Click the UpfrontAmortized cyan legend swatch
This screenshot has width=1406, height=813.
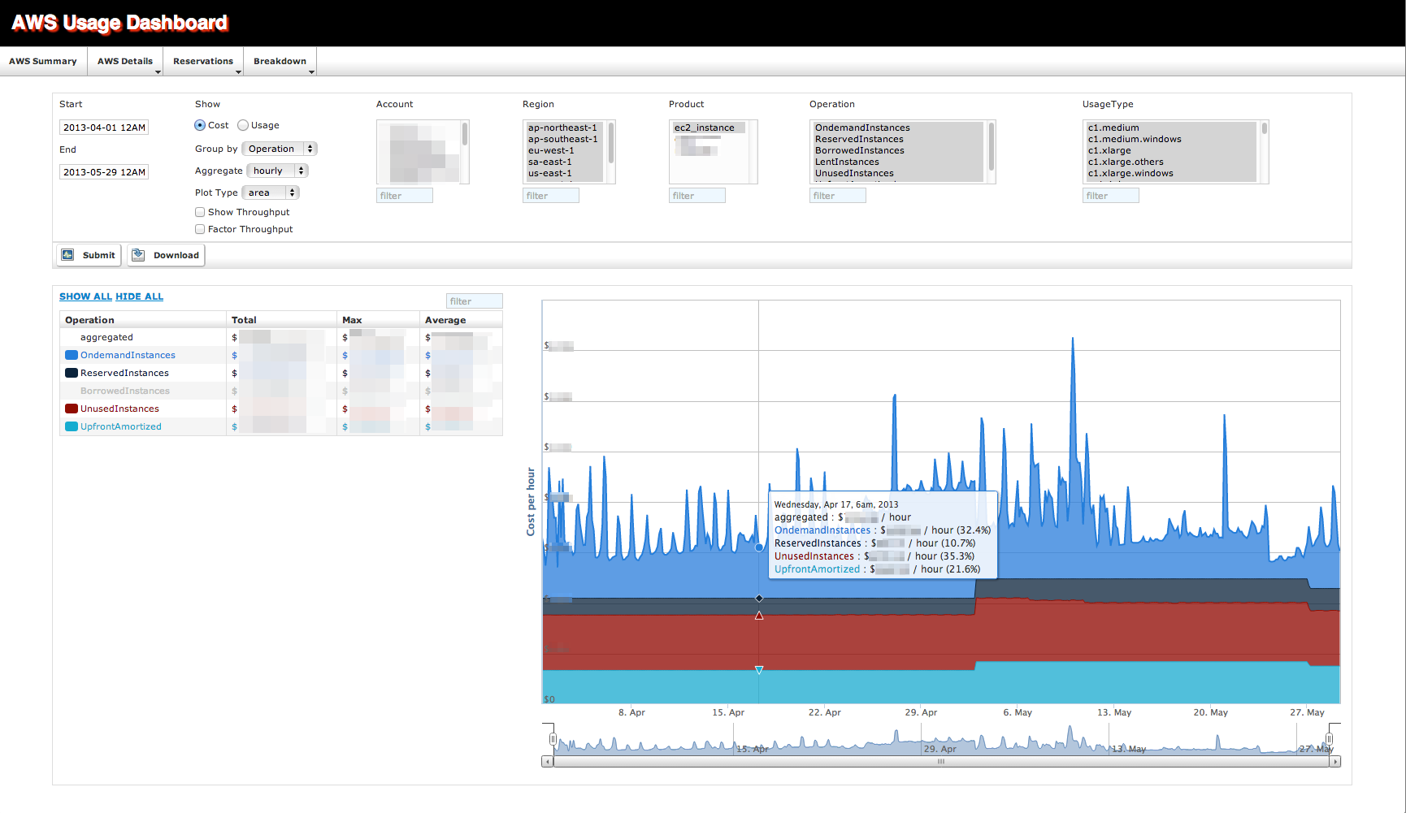click(72, 426)
